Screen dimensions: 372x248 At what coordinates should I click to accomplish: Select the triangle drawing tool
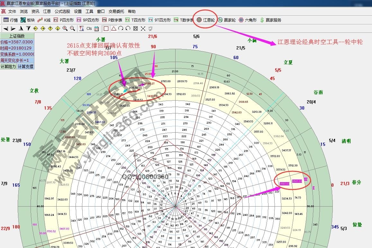coord(113,28)
